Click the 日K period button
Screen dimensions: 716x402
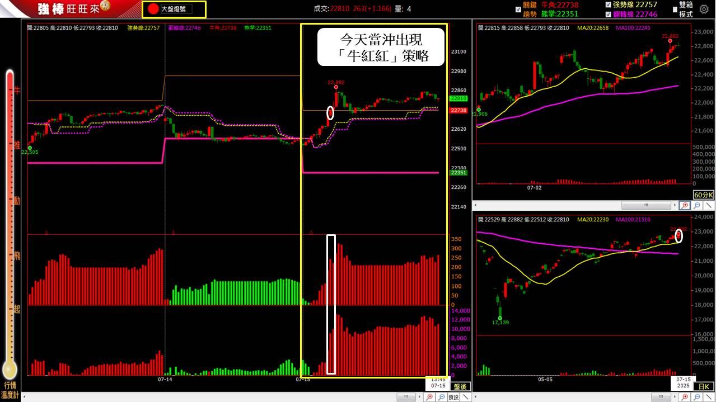[x=704, y=386]
